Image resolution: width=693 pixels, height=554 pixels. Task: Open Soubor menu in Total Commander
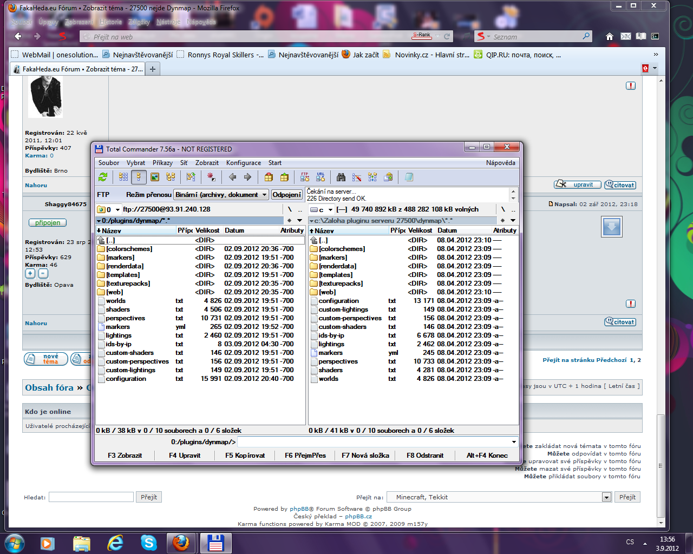tap(109, 163)
